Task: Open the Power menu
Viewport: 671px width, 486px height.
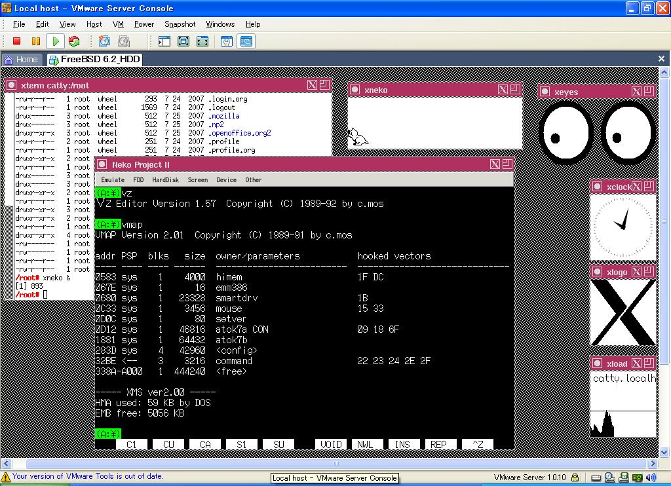Action: [x=144, y=24]
